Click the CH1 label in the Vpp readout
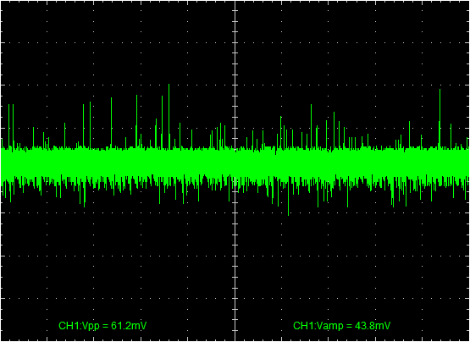This screenshot has height=342, width=470. (x=66, y=326)
